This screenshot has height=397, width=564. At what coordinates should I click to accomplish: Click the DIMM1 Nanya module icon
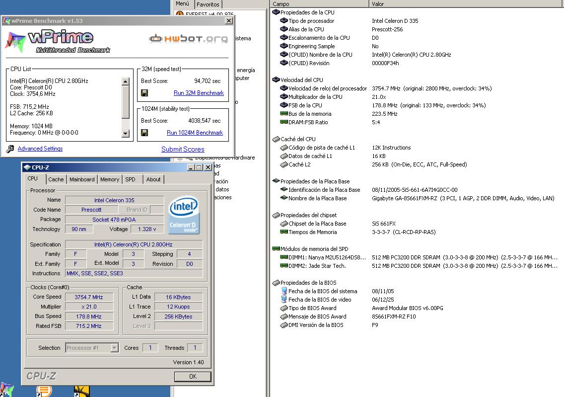tap(284, 257)
